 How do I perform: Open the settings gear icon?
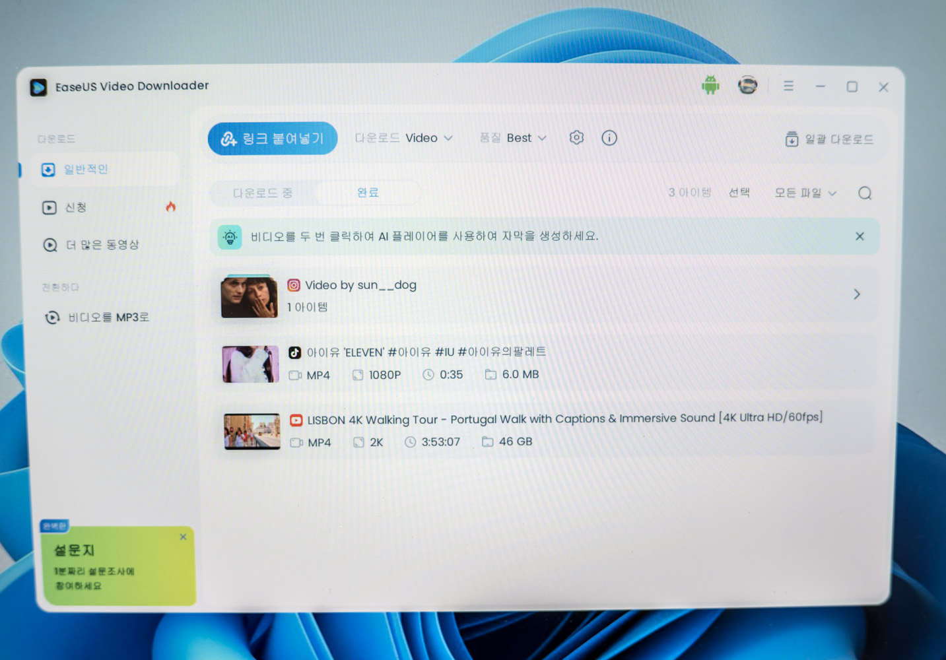[x=576, y=137]
